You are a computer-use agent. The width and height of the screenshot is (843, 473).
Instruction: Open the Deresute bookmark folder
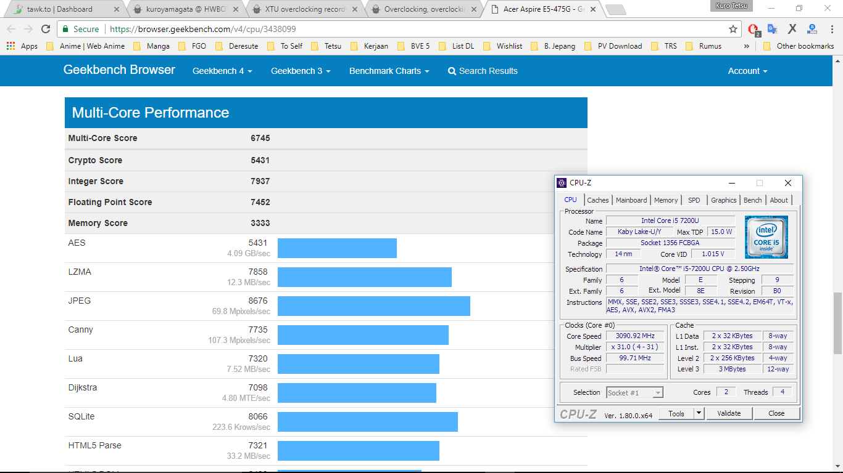tap(236, 46)
